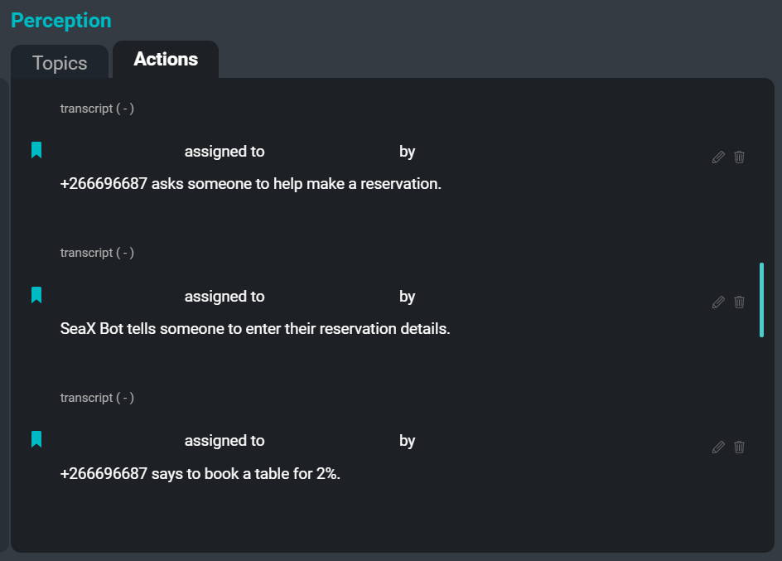Toggle the bookmark on the last action

(36, 439)
